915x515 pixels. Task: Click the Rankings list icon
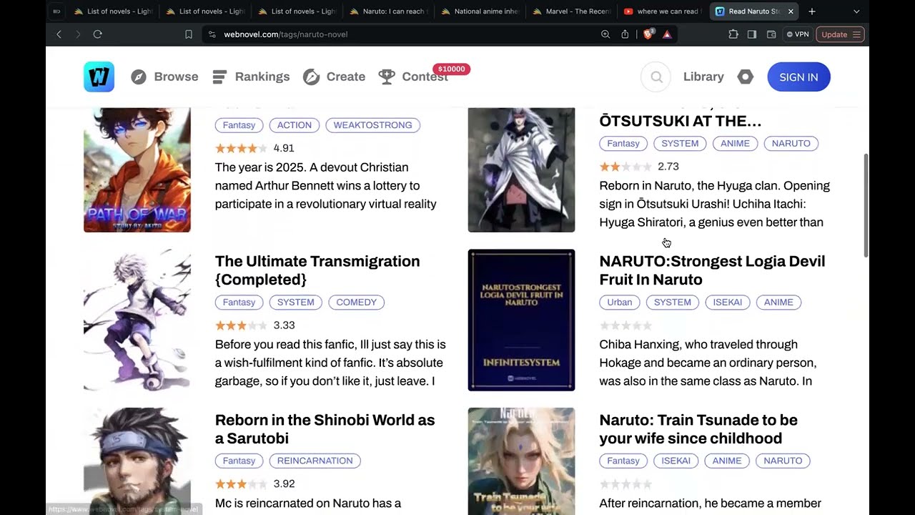219,77
